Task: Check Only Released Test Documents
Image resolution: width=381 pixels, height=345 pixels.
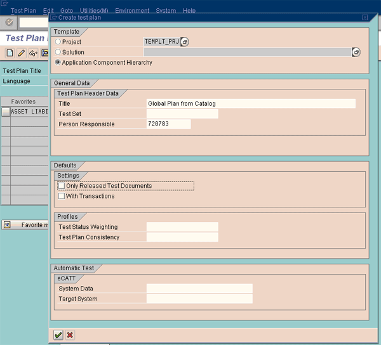Action: pyautogui.click(x=62, y=186)
